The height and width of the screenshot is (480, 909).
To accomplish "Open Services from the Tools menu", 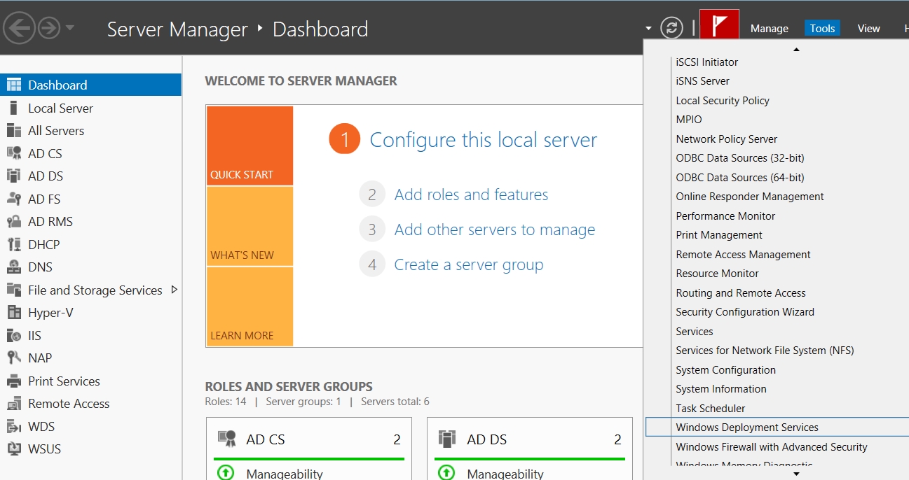I will point(695,332).
